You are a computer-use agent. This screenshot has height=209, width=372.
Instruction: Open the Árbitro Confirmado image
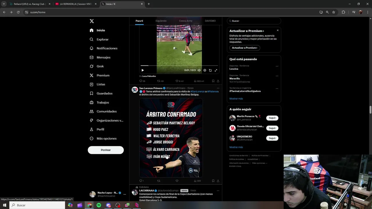pos(171,138)
